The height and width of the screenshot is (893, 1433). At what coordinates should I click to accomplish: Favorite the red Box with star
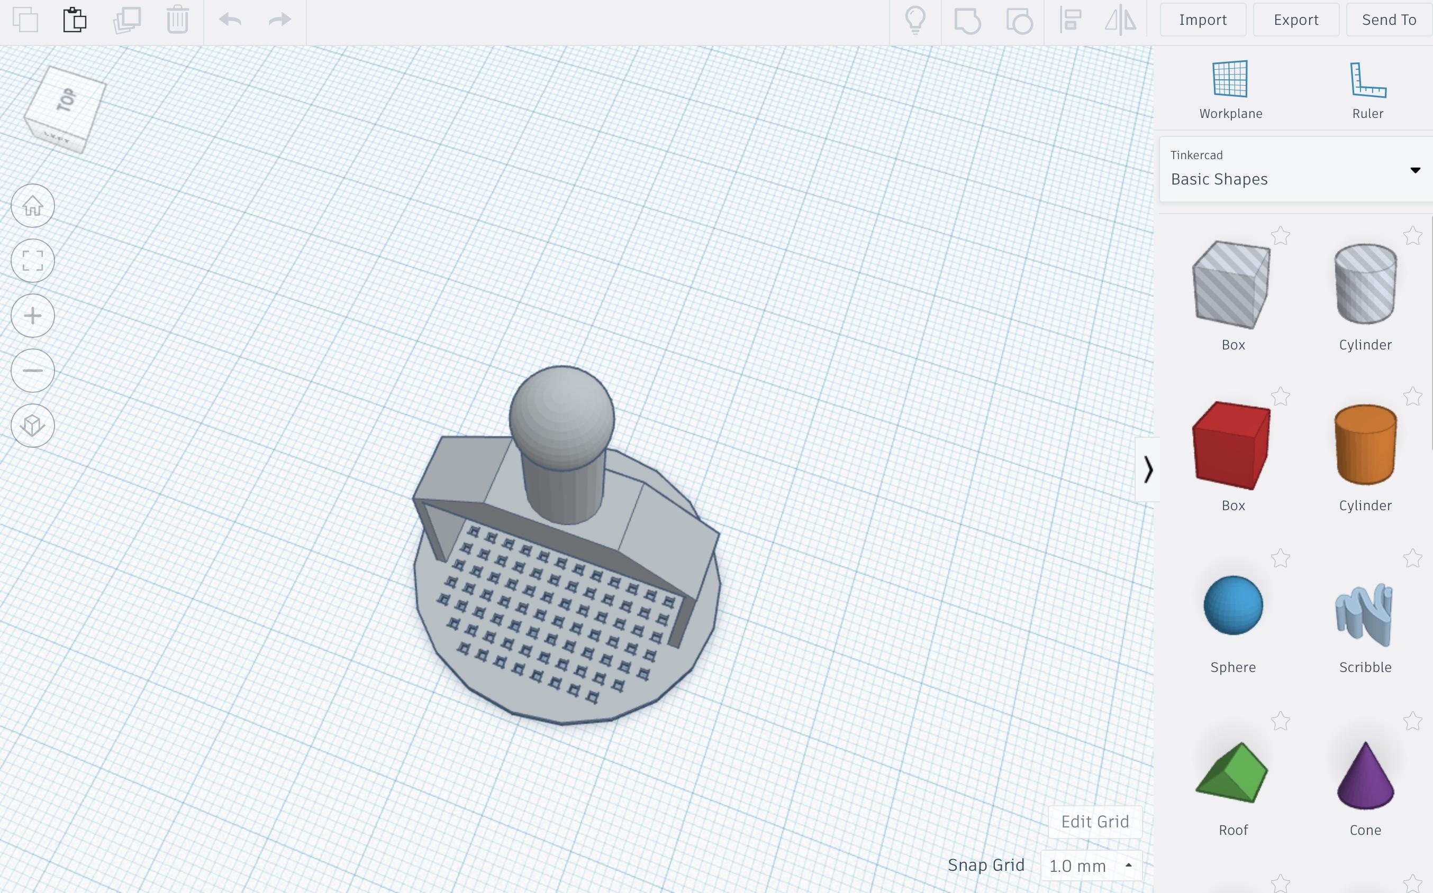[1281, 397]
